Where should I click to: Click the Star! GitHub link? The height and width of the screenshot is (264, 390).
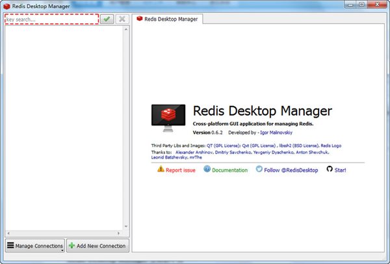pos(340,170)
